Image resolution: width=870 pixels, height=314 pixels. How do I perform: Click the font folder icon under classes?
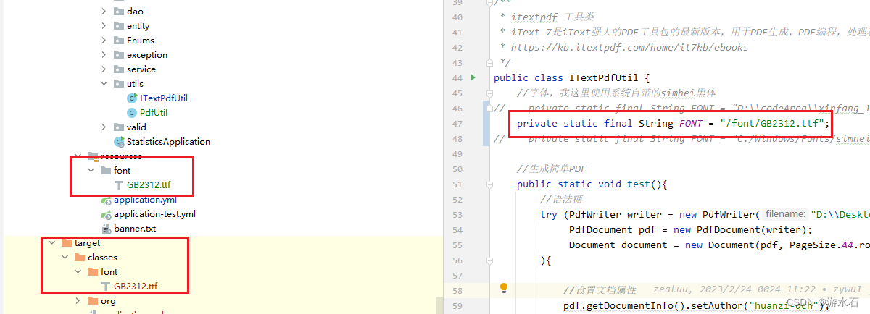point(93,272)
